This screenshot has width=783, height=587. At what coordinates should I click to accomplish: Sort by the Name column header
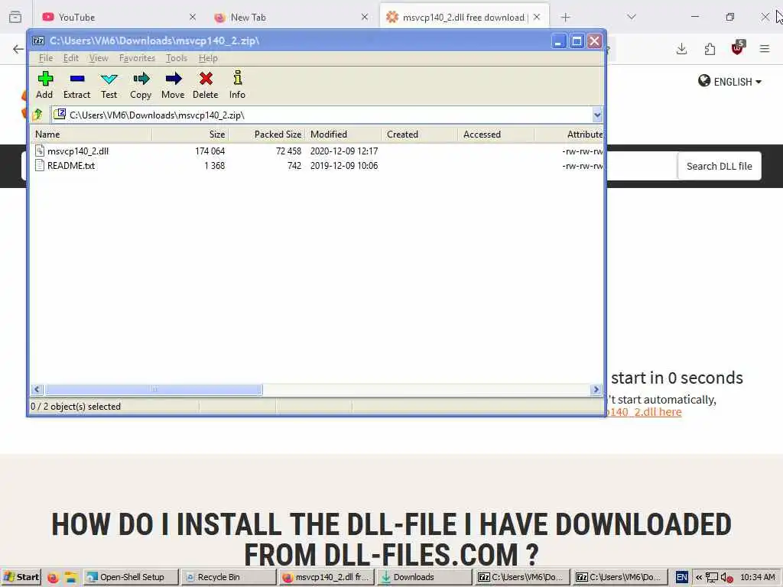coord(92,135)
